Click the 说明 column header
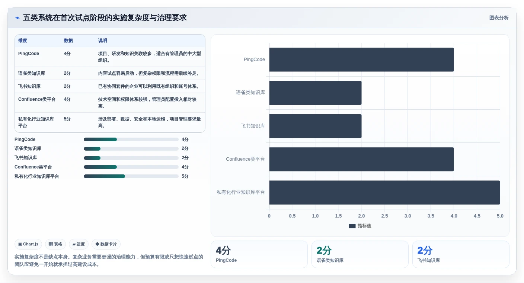524x283 pixels. [103, 41]
